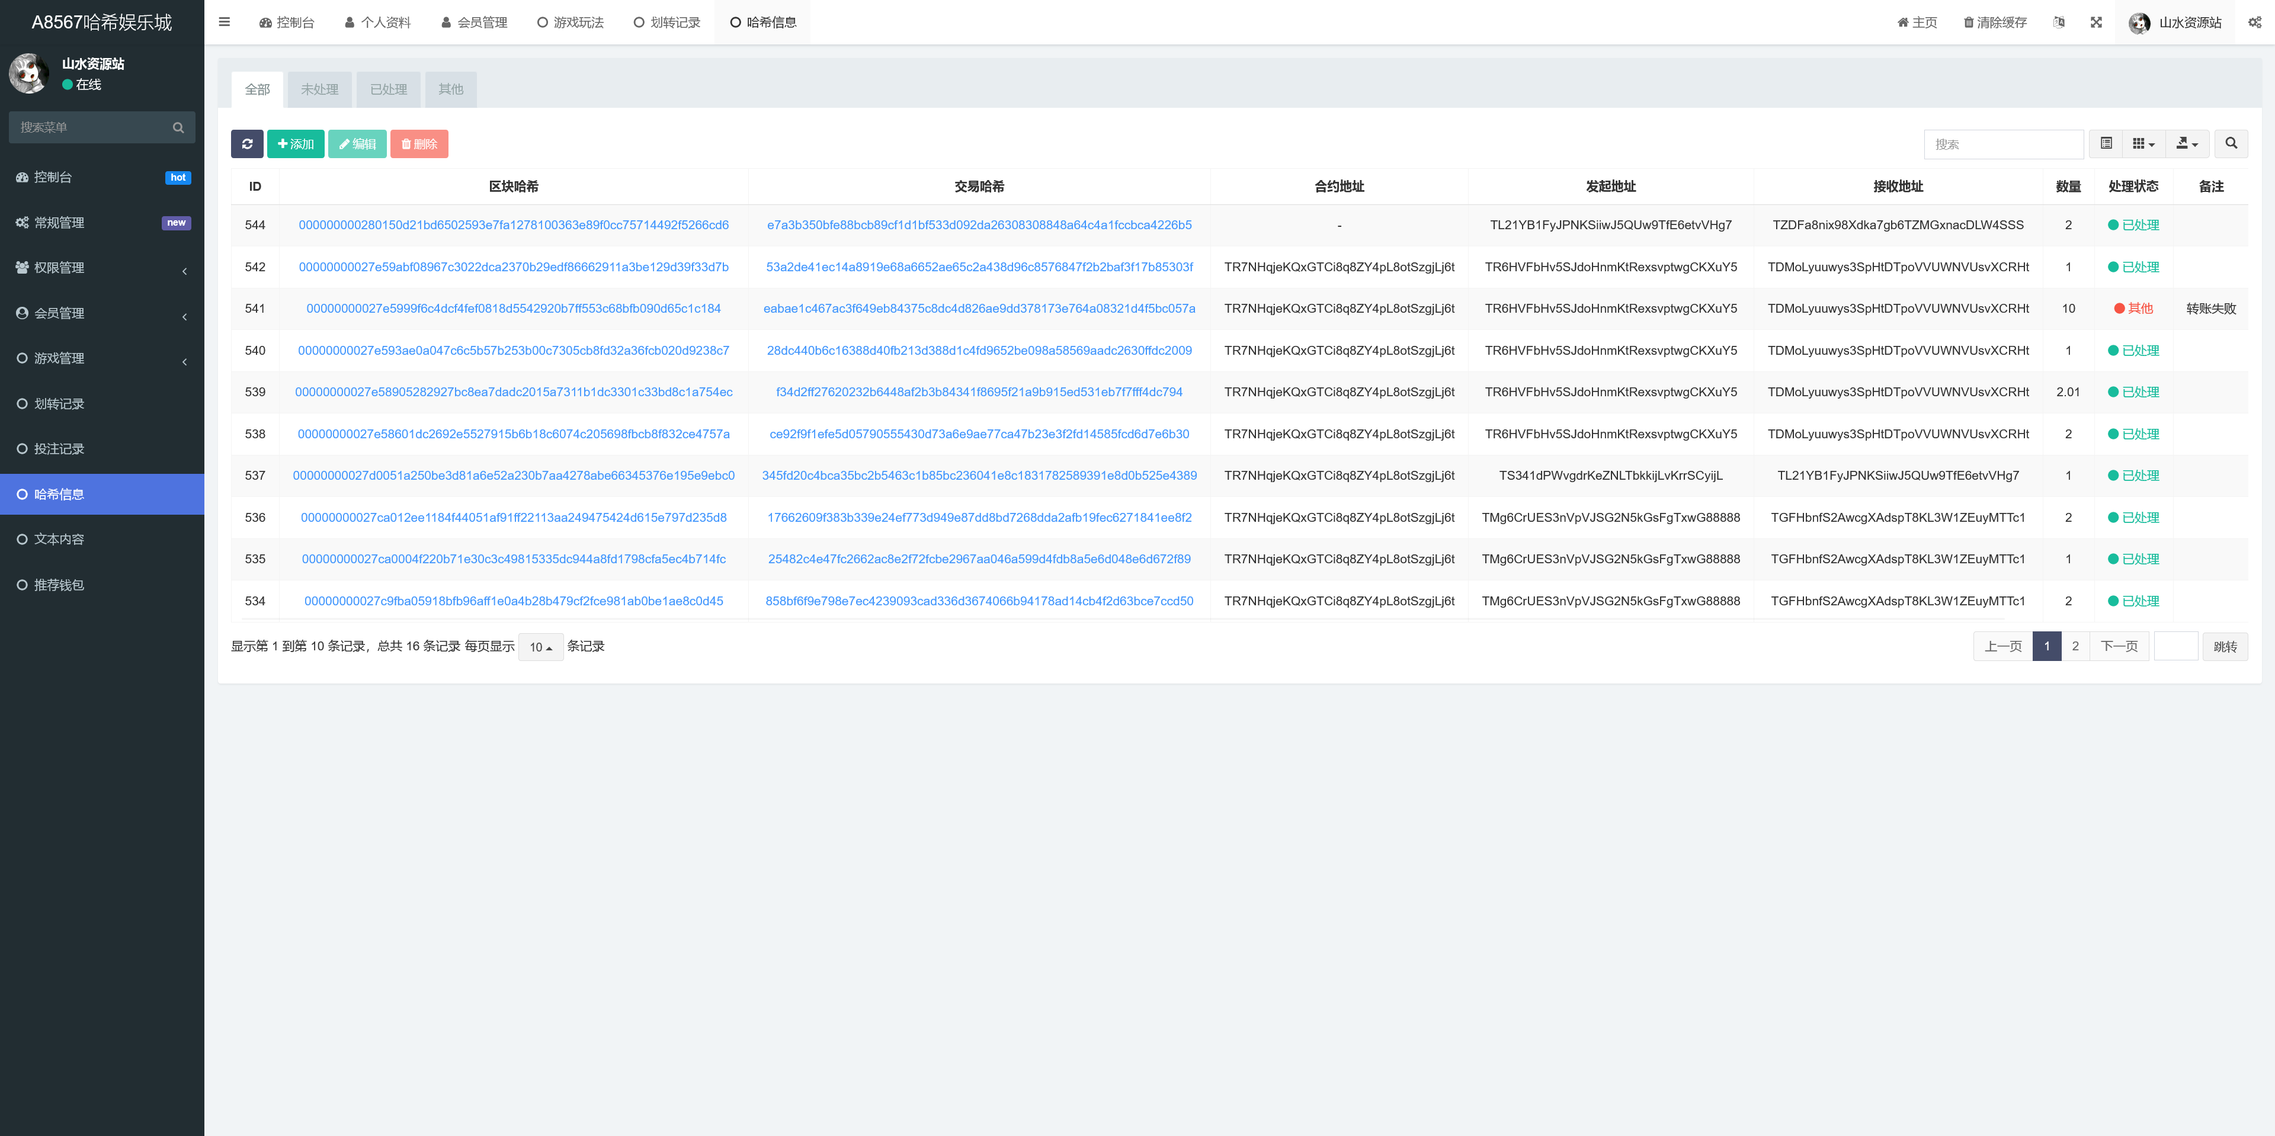The image size is (2275, 1136).
Task: Go to page 2 in pagination
Action: 2075,645
